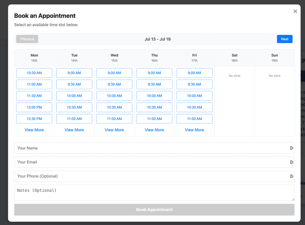
Task: Choose Friday 11:00 AM slot
Action: 194,119
